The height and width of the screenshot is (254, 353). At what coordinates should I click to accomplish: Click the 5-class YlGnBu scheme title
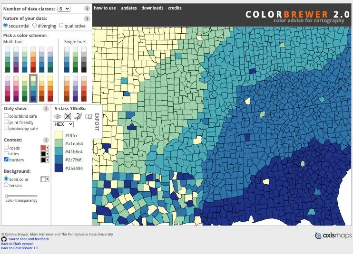point(70,109)
